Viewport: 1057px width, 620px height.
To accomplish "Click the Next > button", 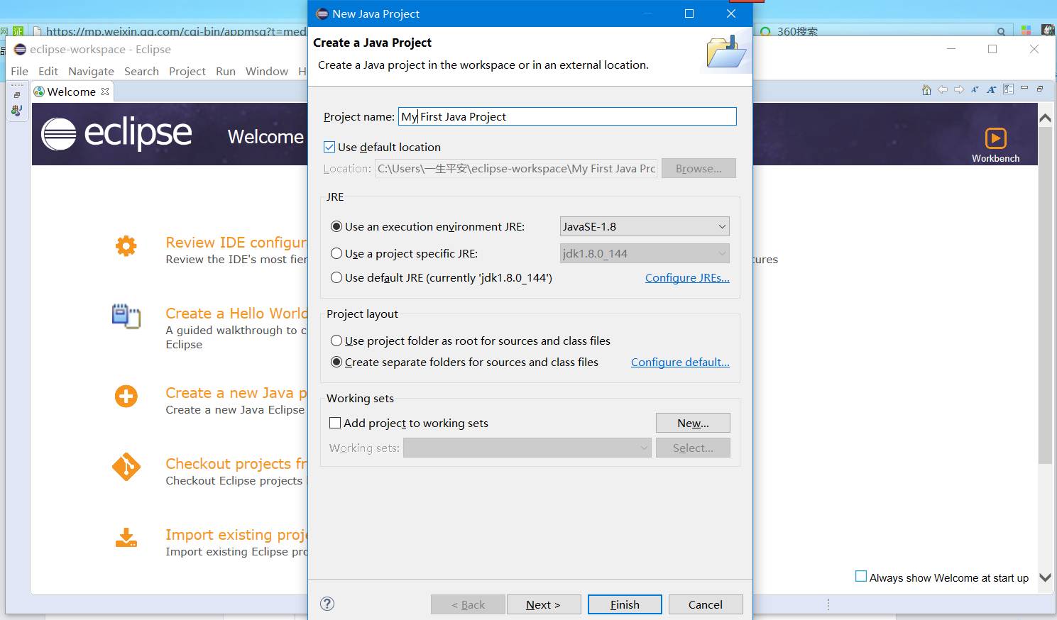I will click(543, 604).
